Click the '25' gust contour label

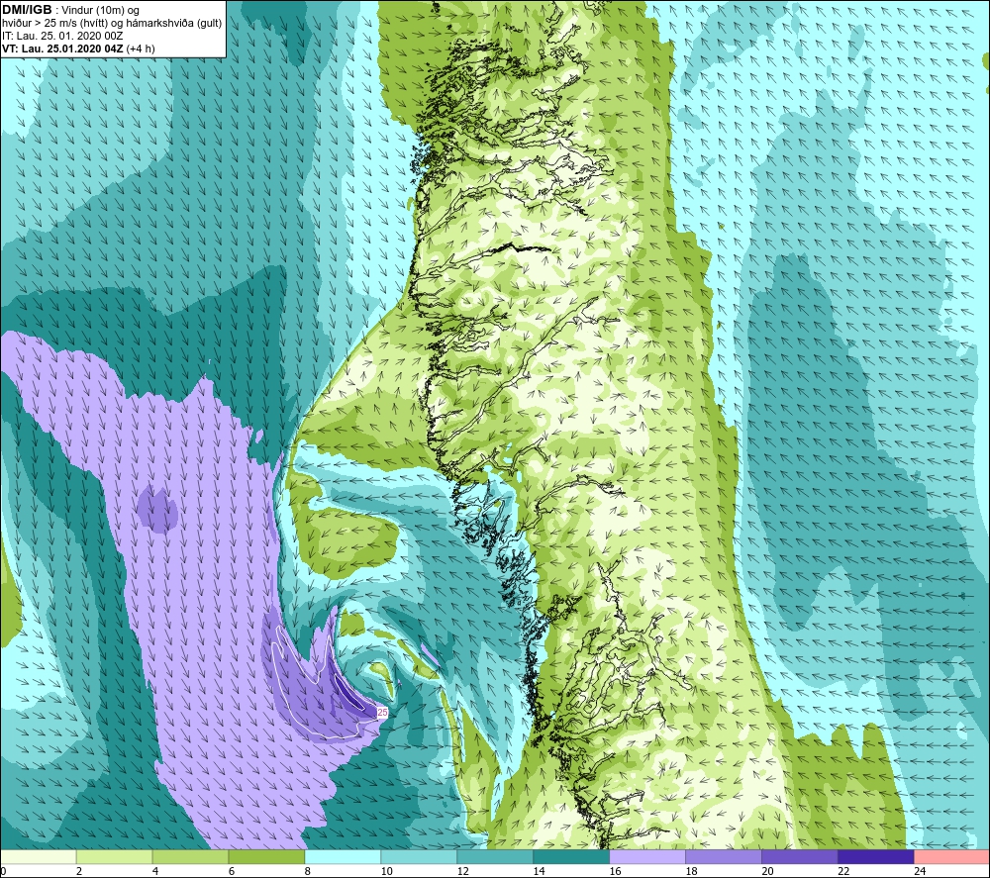coord(382,712)
